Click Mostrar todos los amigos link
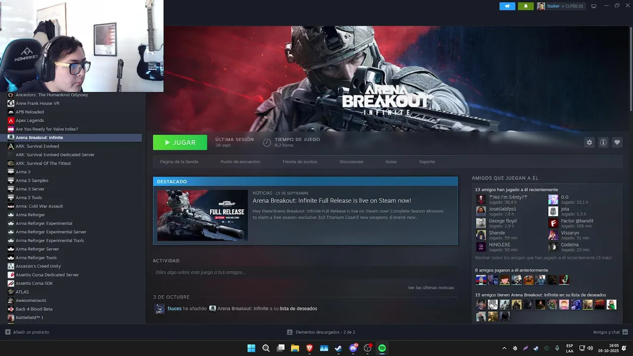633x356 pixels. 543,258
